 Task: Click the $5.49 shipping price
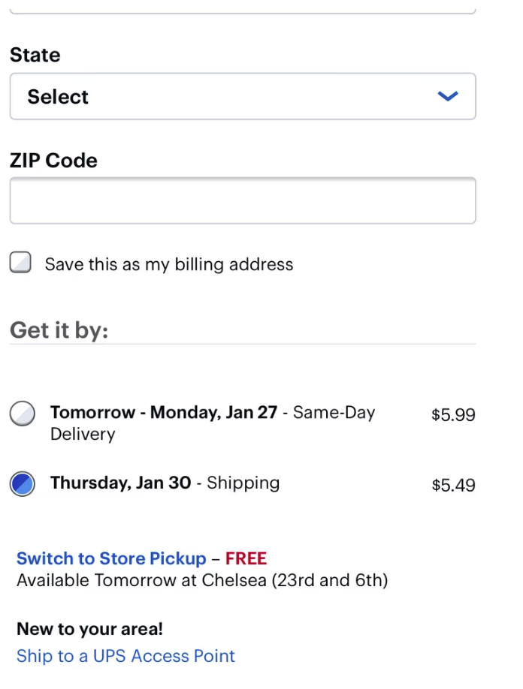point(453,485)
